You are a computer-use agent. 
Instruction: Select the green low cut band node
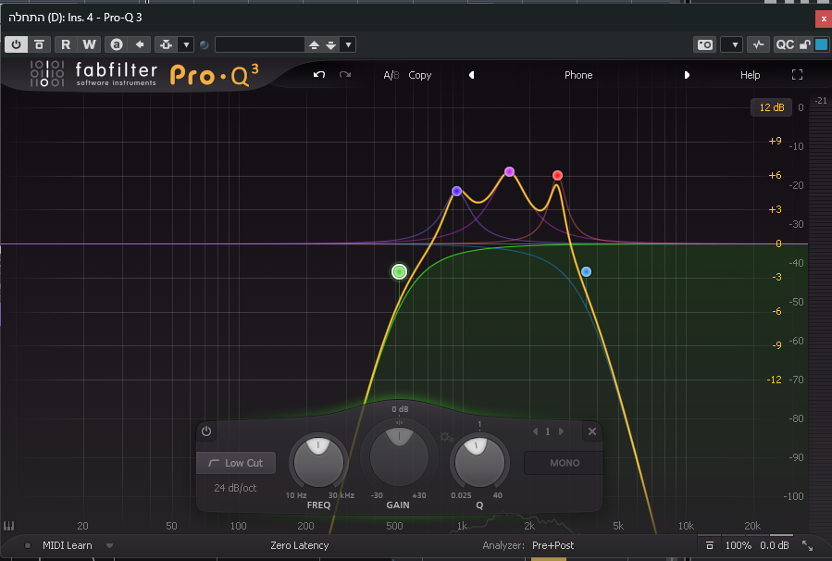coord(399,272)
